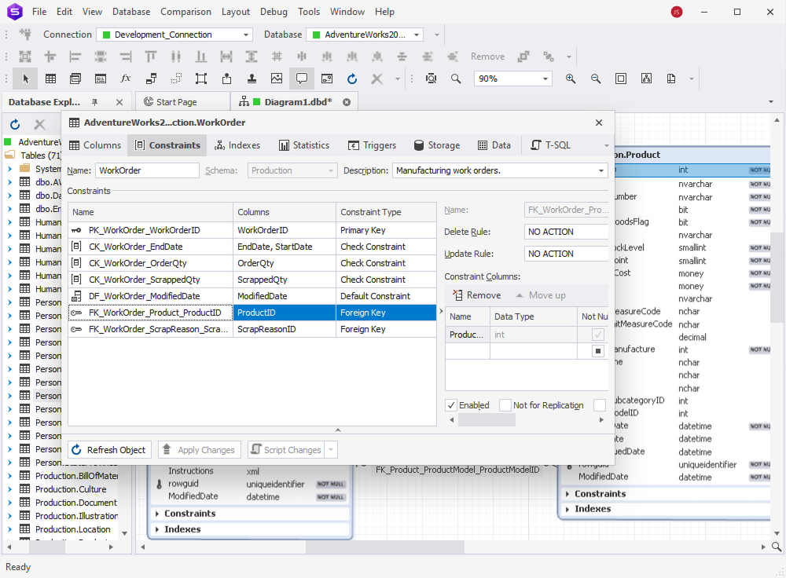The image size is (786, 578).
Task: Click the Refresh diagram icon on the toolbar
Action: 351,79
